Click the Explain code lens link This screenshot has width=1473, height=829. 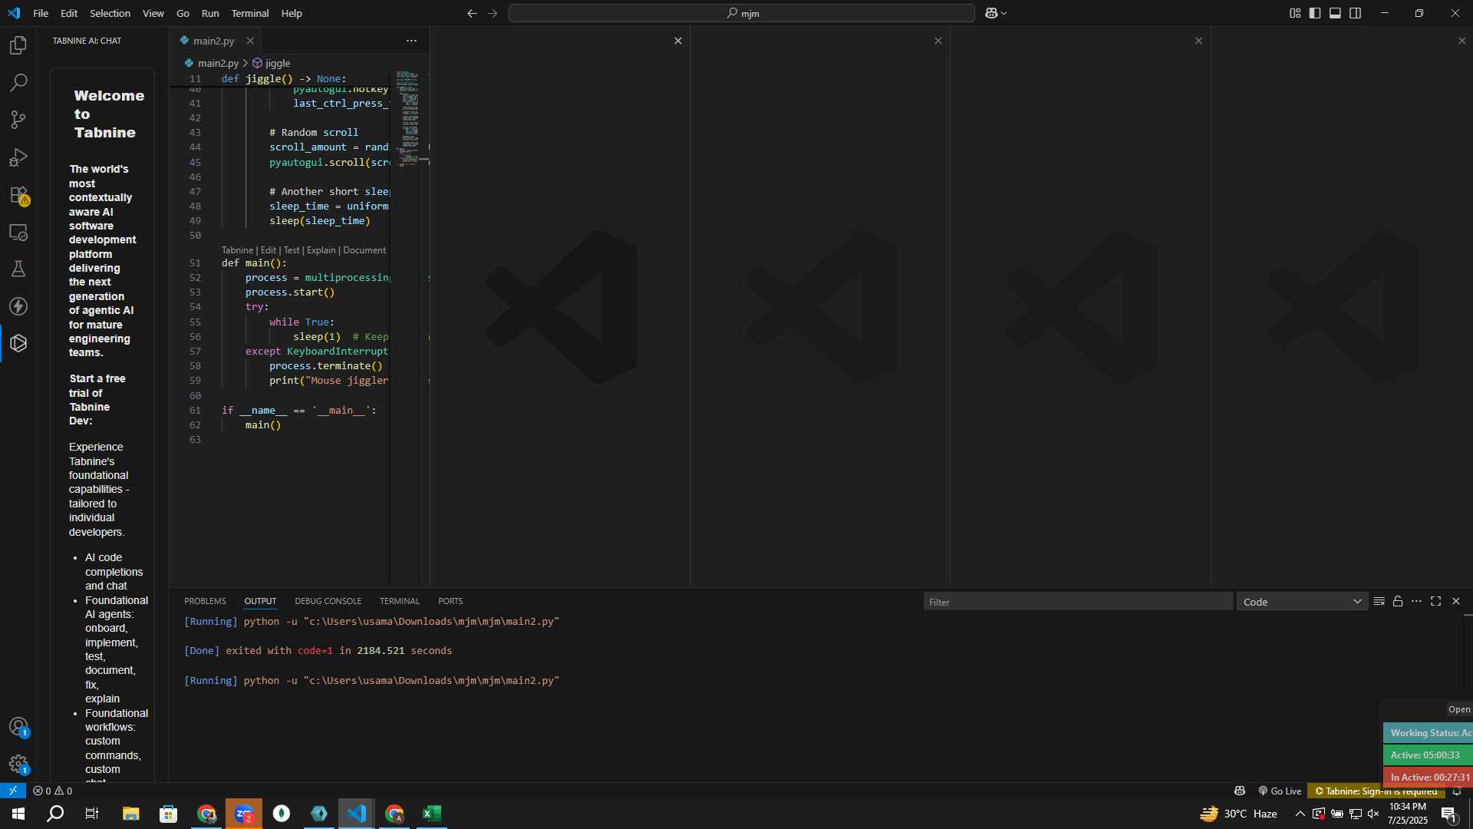(x=321, y=250)
